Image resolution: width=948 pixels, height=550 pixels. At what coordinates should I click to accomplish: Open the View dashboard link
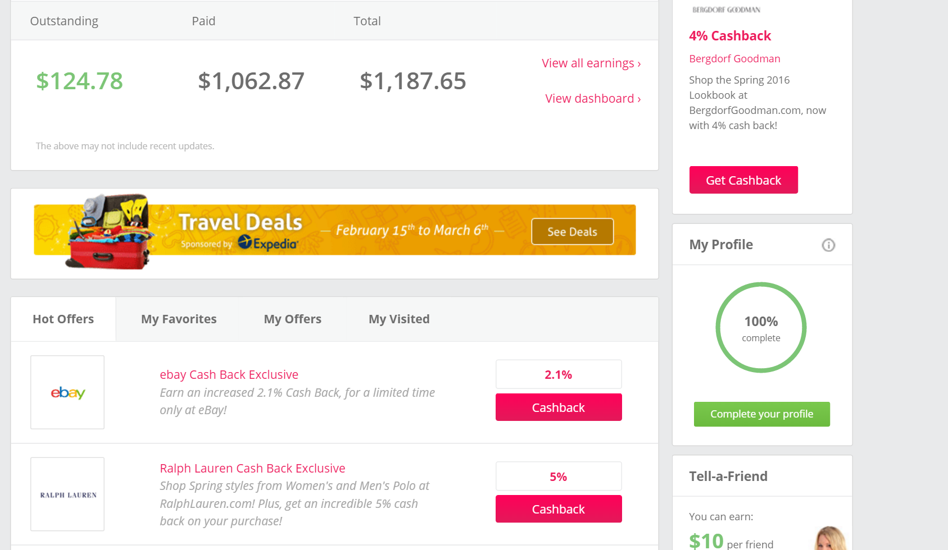click(x=593, y=99)
